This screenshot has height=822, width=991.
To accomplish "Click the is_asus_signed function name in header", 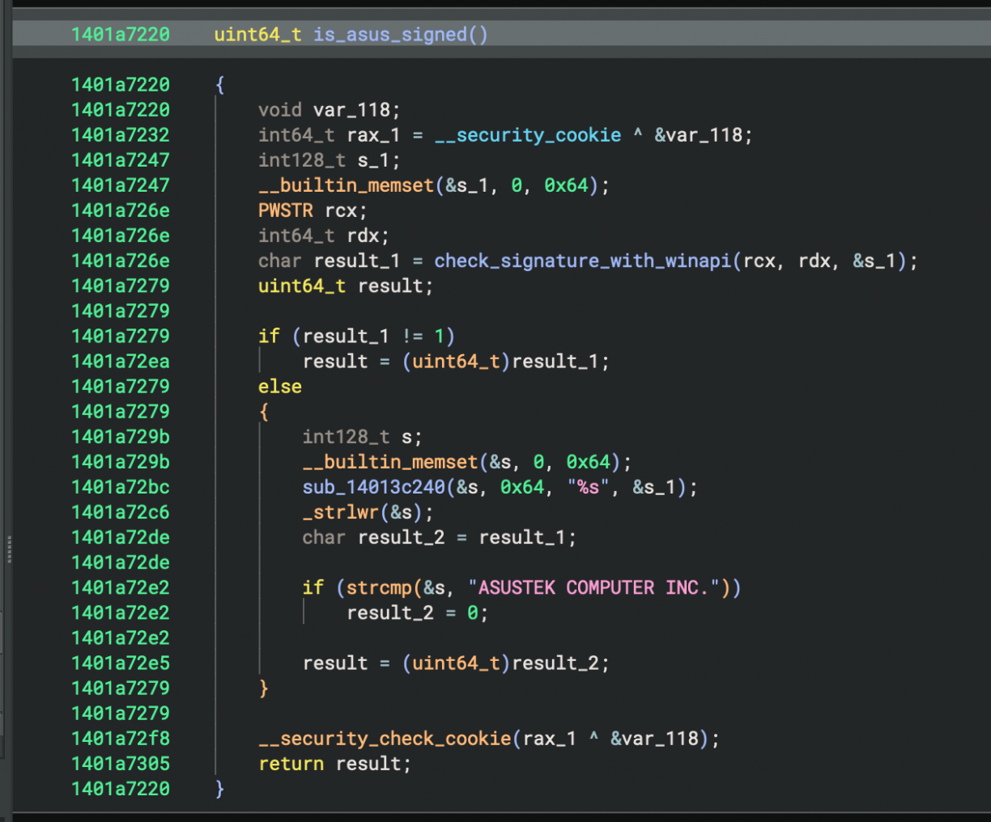I will coord(389,35).
